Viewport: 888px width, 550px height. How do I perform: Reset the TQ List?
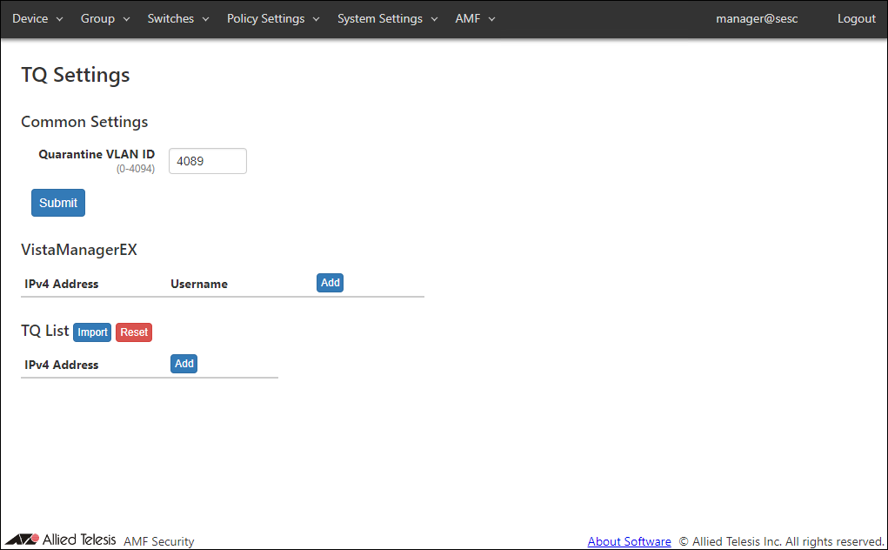tap(134, 332)
